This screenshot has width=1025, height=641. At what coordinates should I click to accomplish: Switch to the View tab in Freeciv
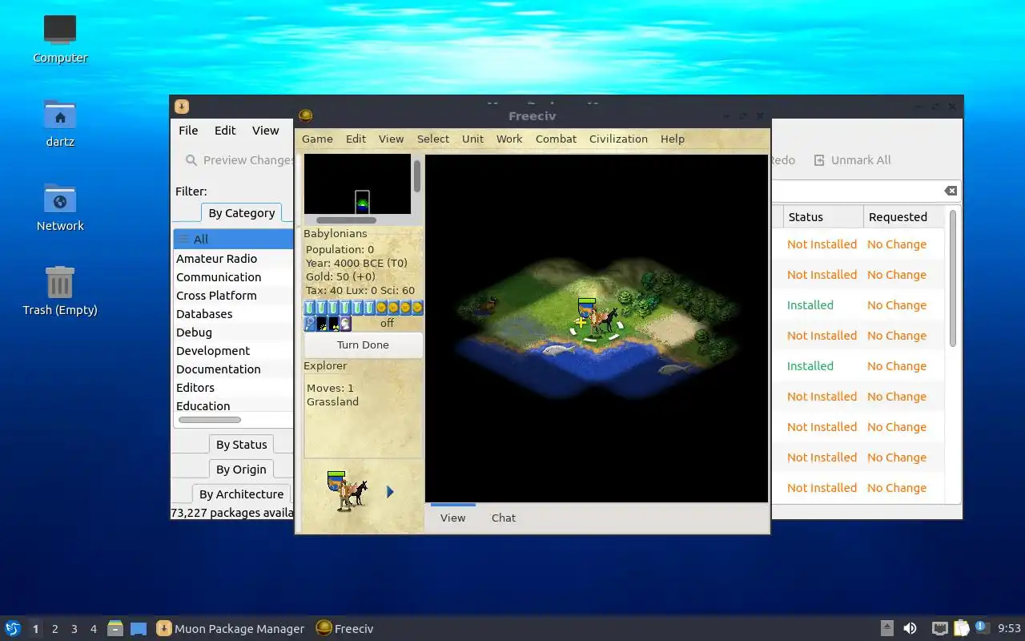(x=452, y=518)
